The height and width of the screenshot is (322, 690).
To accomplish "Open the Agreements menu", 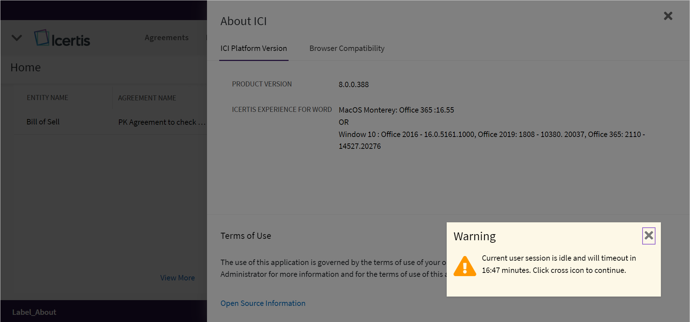I will click(x=166, y=38).
